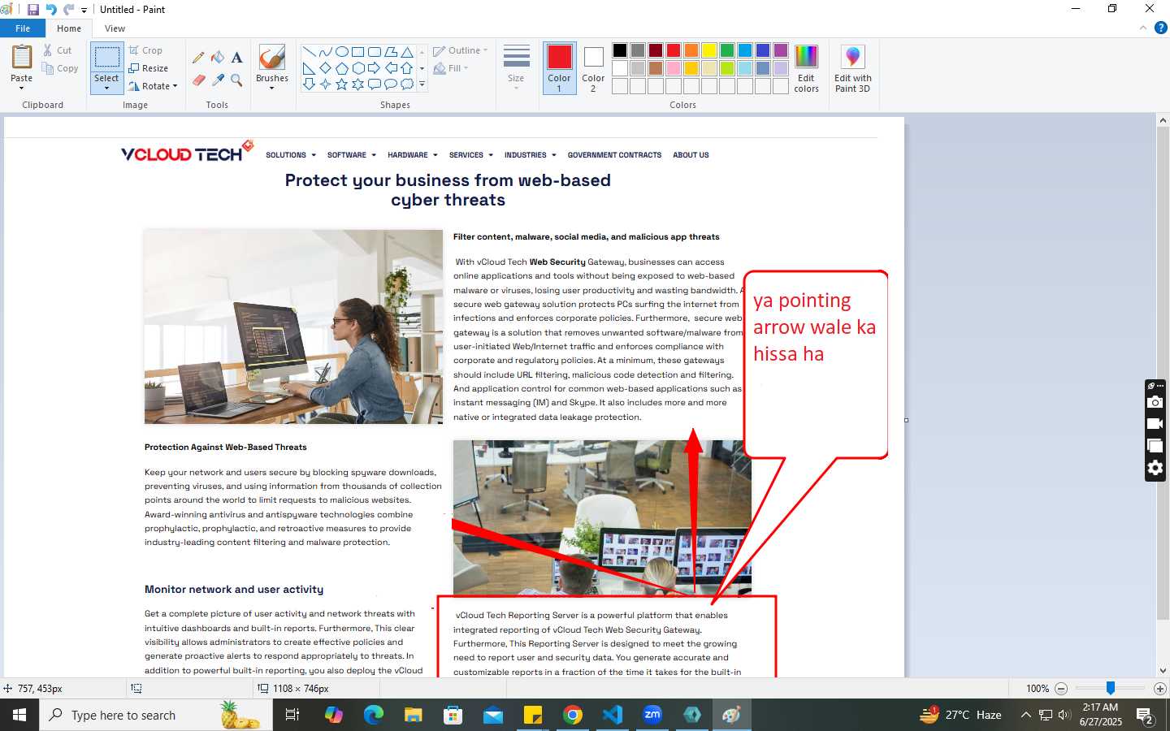The image size is (1170, 731).
Task: Open Customize Quick Access Toolbar dropdown
Action: 84,11
